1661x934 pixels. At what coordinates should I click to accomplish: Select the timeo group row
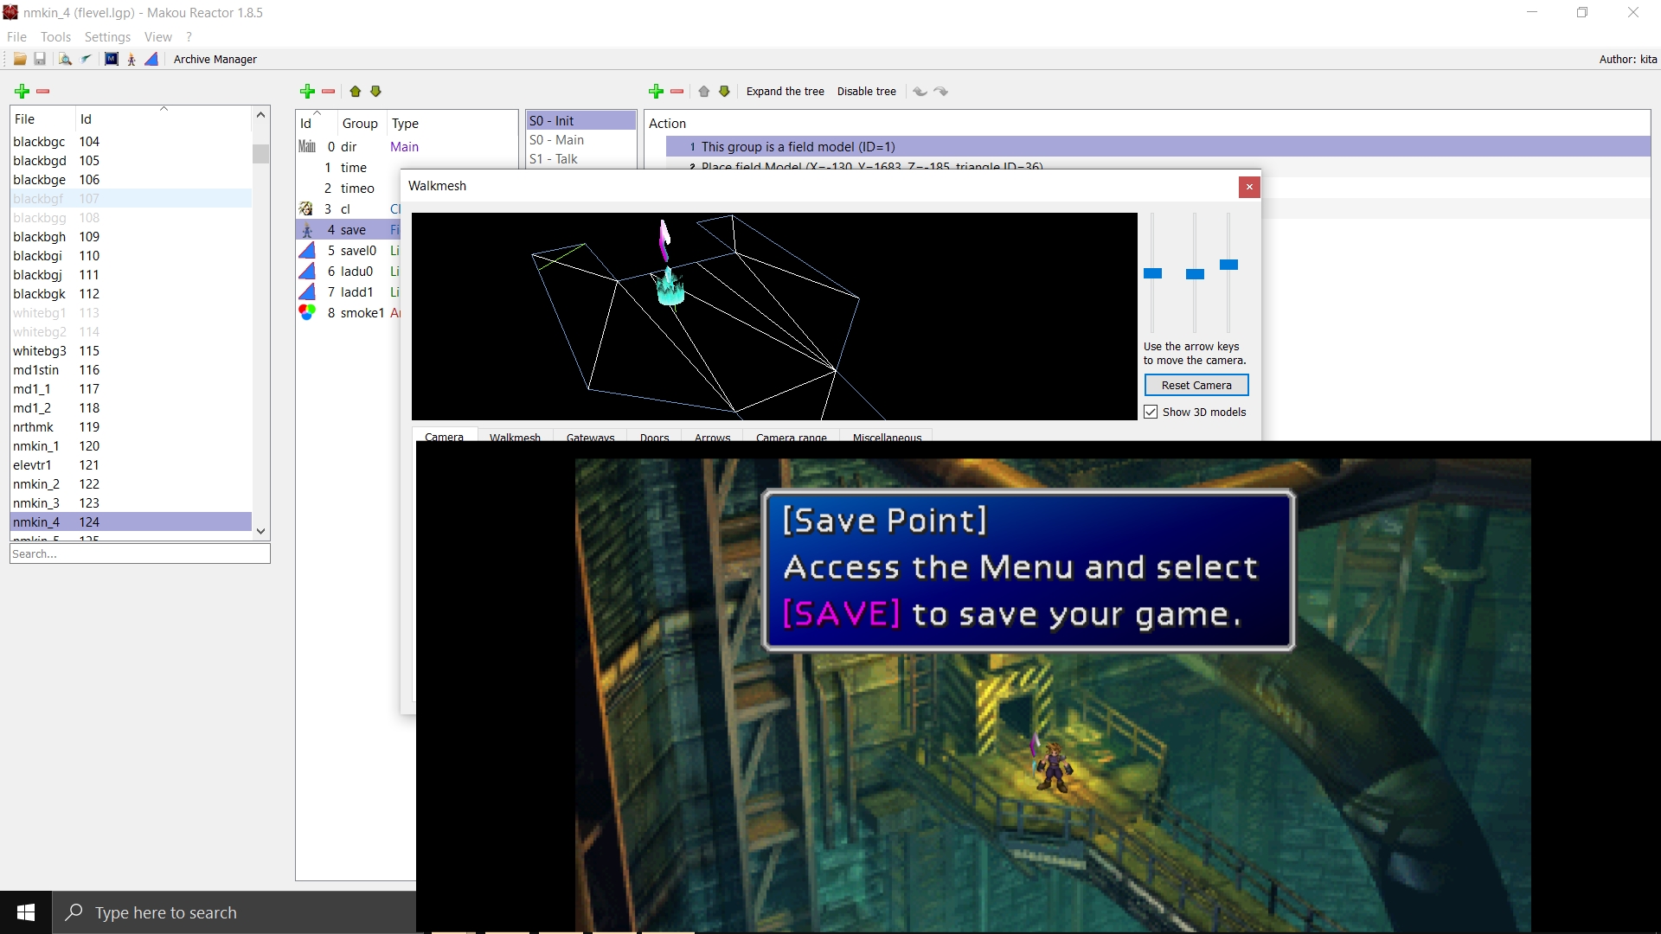point(350,189)
